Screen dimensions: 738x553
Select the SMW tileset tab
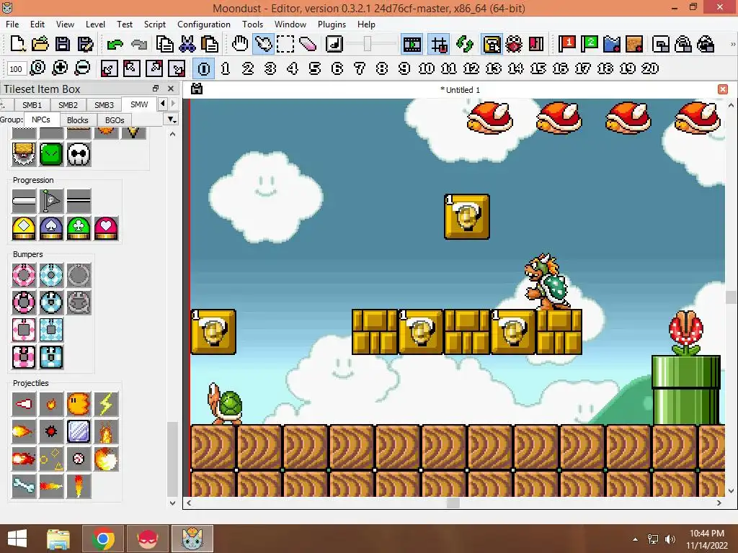coord(139,104)
